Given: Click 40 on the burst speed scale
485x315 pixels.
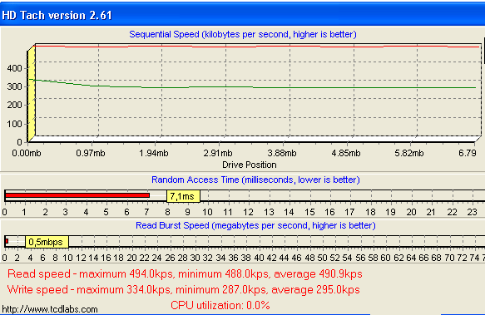Looking at the screenshot, I should [259, 258].
